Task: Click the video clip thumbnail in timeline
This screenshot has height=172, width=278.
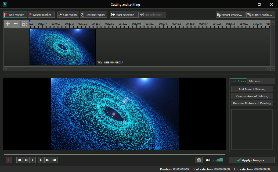Action: point(63,47)
